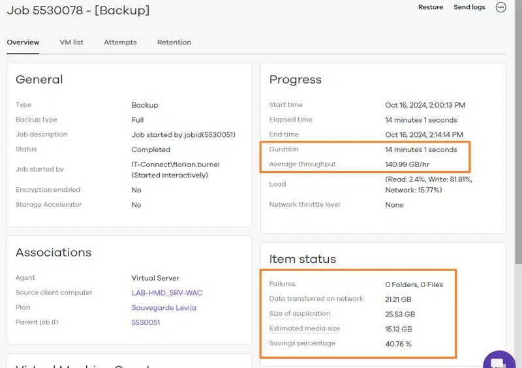The width and height of the screenshot is (522, 368).
Task: Open the VM list tab
Action: tap(72, 42)
